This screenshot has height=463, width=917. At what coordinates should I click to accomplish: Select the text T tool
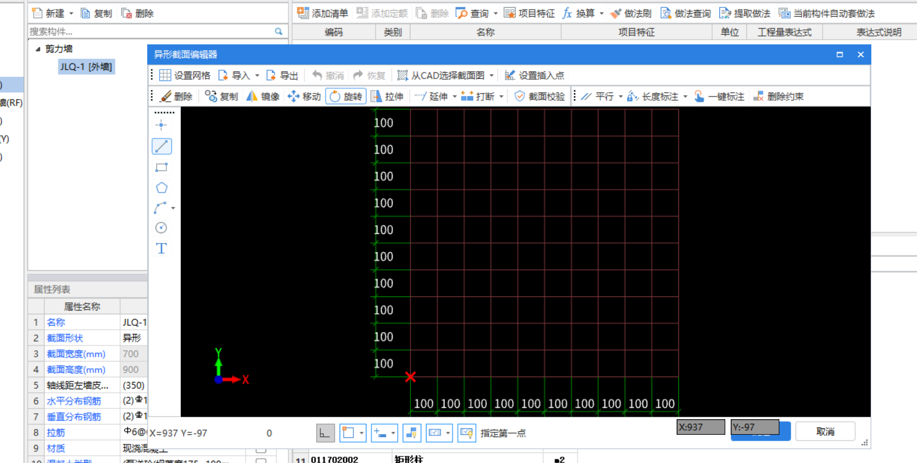(162, 248)
